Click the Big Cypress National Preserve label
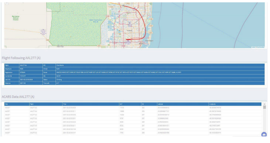 [16, 18]
